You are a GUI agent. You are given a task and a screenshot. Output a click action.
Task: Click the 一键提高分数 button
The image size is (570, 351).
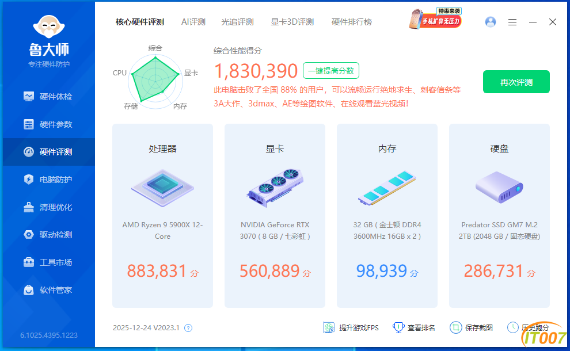point(331,71)
